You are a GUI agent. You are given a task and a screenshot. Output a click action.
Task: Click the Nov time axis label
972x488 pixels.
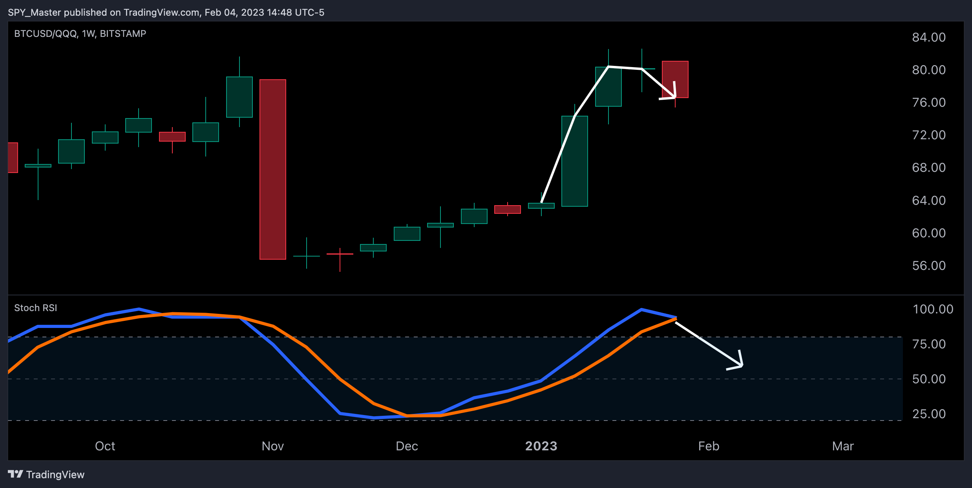tap(273, 446)
